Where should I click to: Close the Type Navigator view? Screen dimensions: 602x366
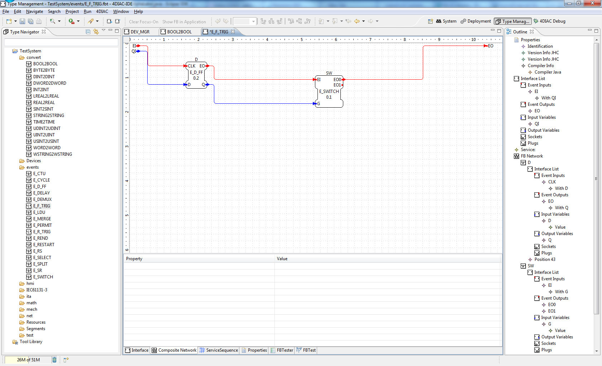(x=44, y=32)
